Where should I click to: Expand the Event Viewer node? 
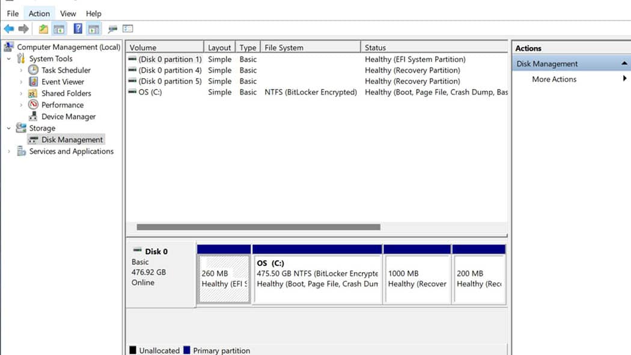pyautogui.click(x=21, y=82)
